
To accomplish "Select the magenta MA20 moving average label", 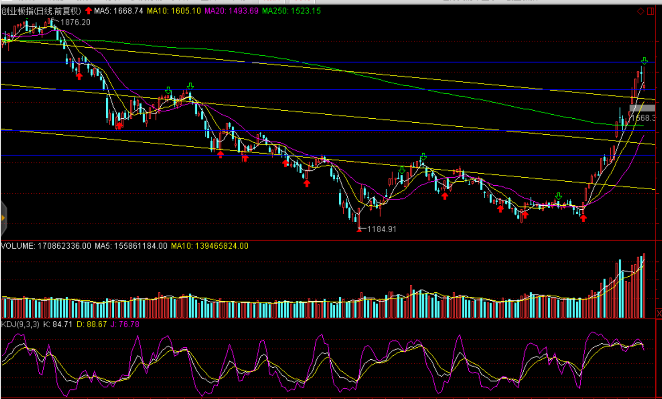I will pos(231,11).
